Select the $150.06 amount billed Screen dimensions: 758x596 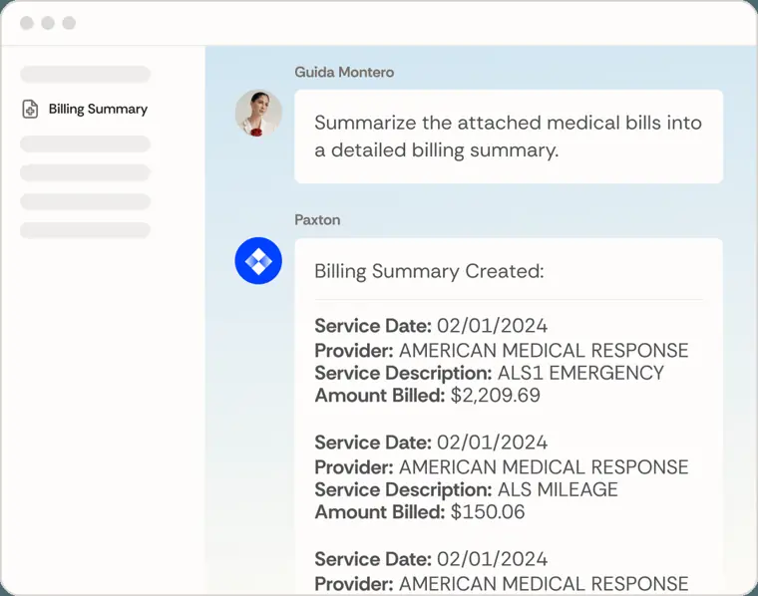click(x=488, y=512)
